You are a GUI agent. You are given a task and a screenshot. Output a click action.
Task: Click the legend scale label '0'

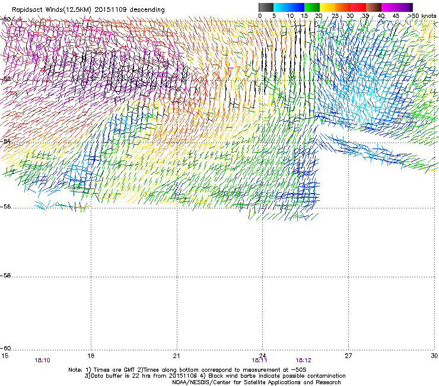click(x=260, y=16)
